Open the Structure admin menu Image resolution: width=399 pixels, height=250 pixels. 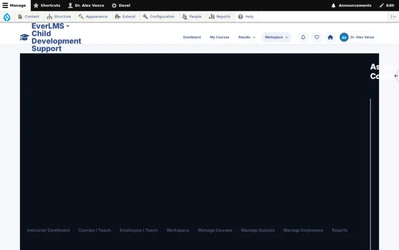[x=59, y=17]
